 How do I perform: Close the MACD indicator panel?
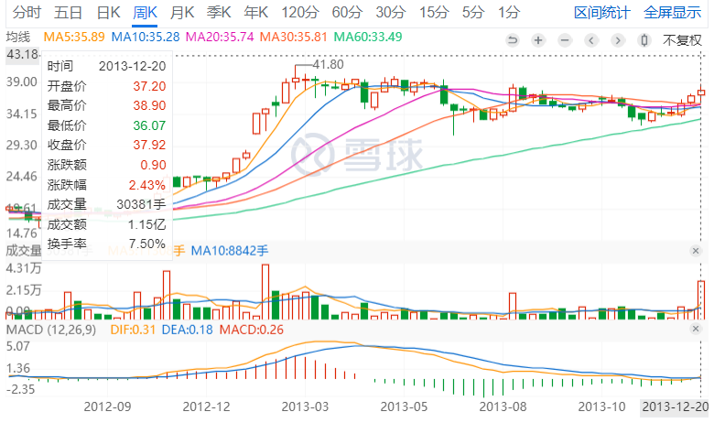(696, 329)
